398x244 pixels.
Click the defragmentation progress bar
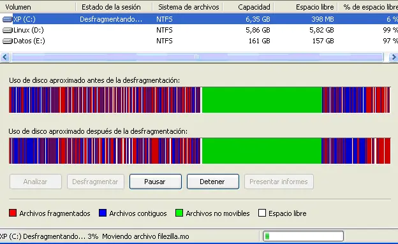[x=304, y=236]
